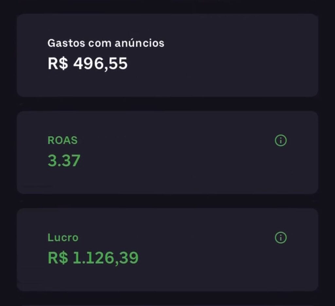The height and width of the screenshot is (306, 335).
Task: Select the 3.37 ROAS value
Action: 64,161
